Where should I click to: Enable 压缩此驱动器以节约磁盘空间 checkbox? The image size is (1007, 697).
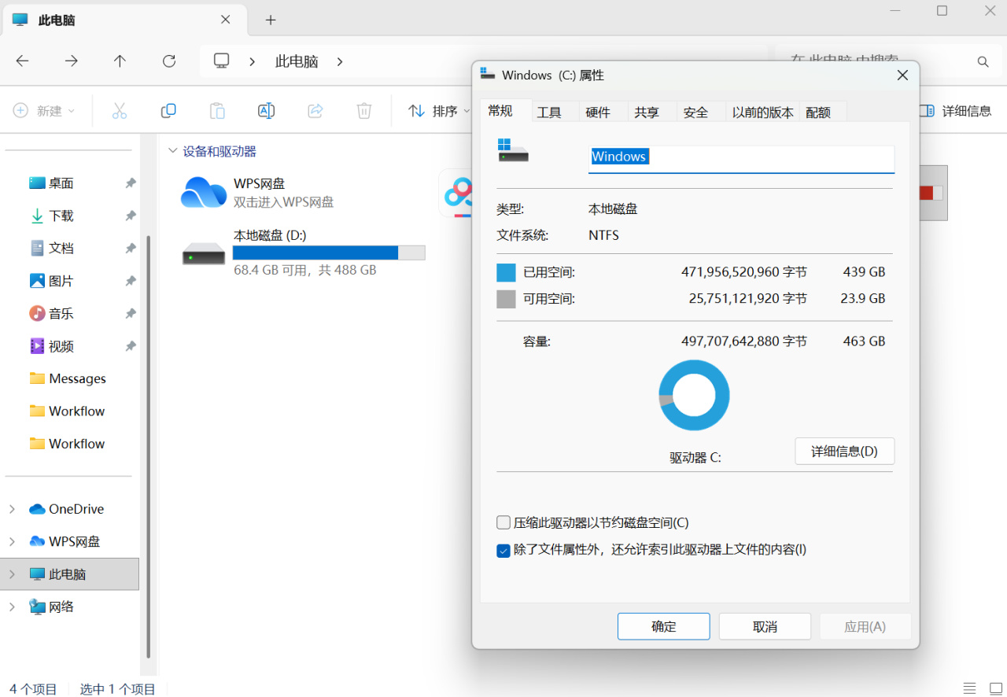503,522
